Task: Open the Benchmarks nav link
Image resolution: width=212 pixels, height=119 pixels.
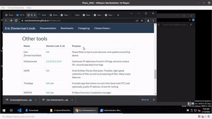Action: pos(67,28)
